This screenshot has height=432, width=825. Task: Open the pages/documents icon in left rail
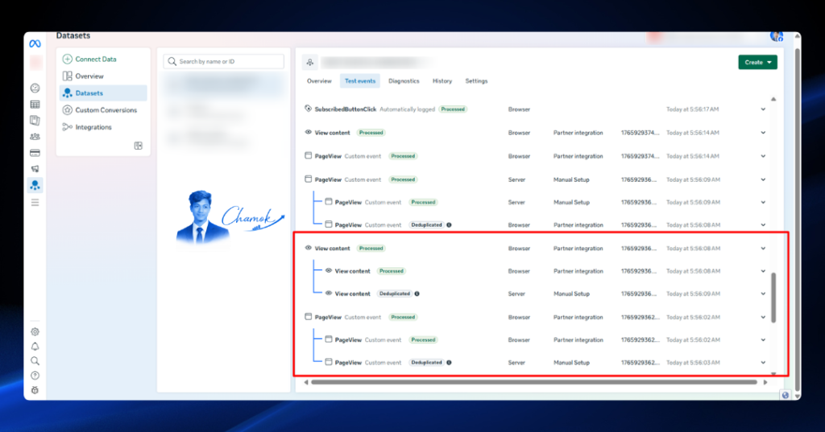click(35, 121)
